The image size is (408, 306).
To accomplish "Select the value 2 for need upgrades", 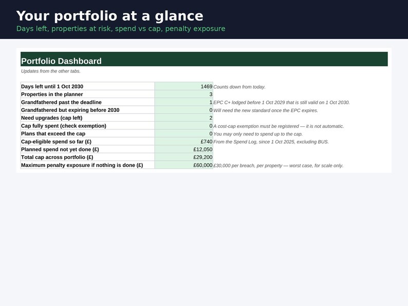I will (x=184, y=118).
